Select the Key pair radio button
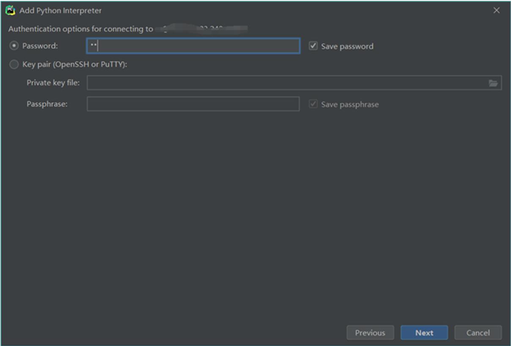This screenshot has height=346, width=511. coord(14,65)
